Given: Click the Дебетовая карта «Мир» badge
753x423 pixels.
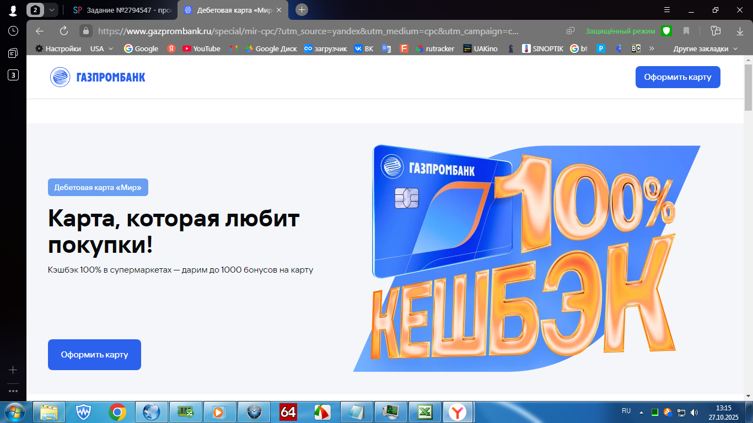Looking at the screenshot, I should tap(98, 187).
